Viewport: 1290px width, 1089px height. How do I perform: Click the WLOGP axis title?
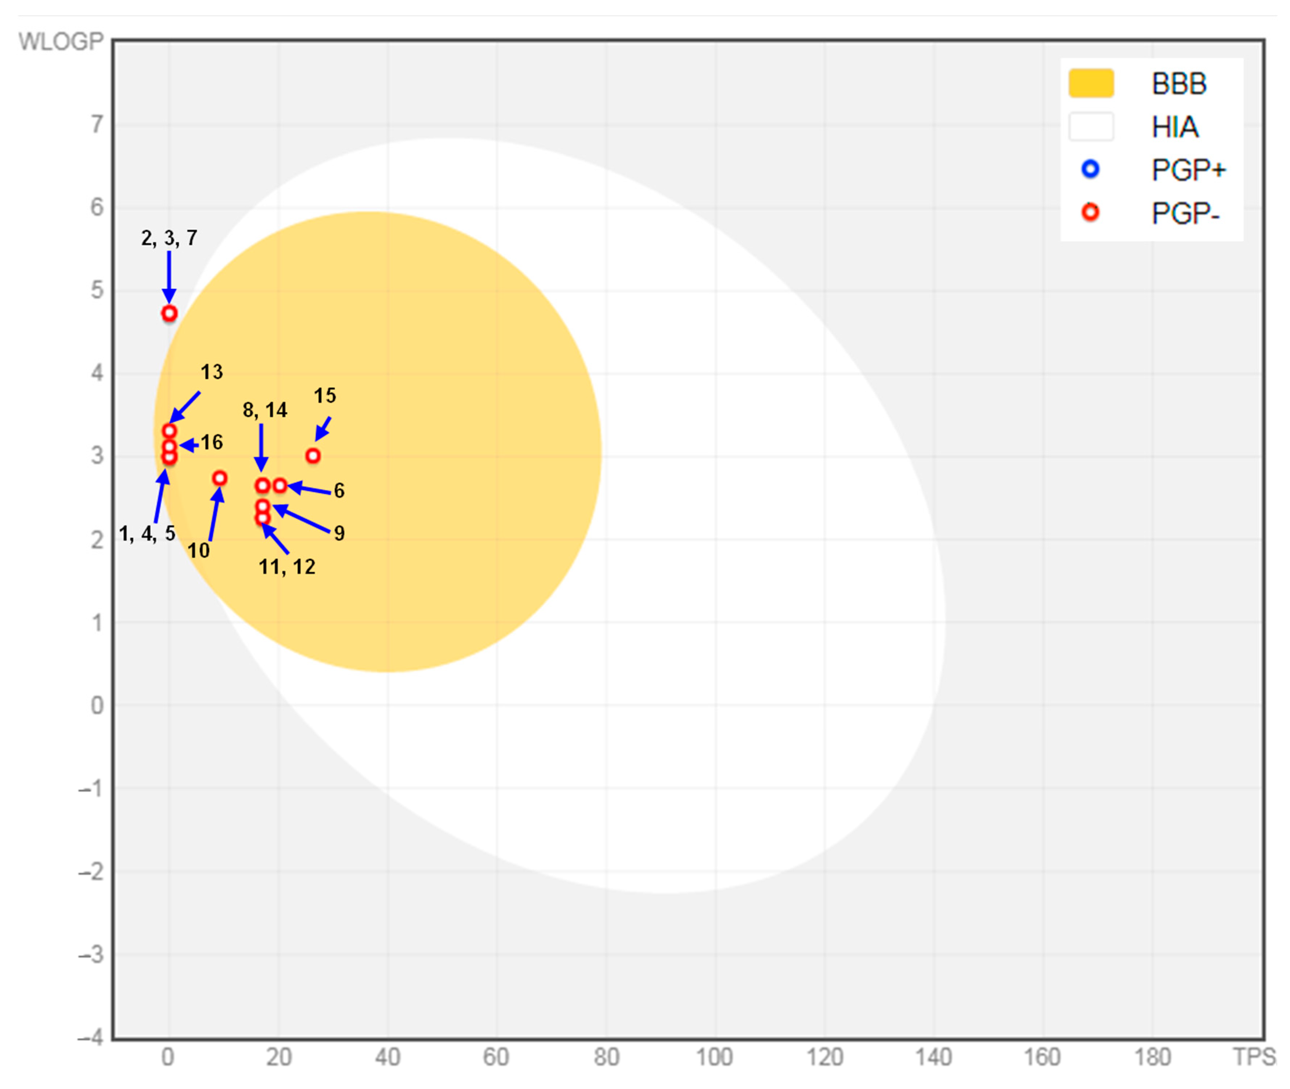coord(61,41)
